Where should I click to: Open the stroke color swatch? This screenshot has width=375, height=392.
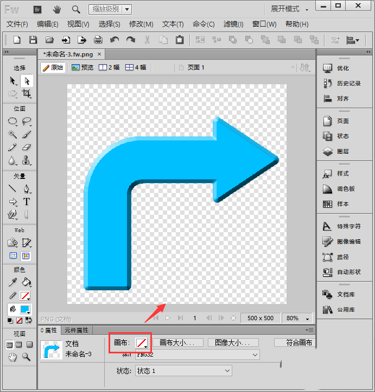point(25,296)
